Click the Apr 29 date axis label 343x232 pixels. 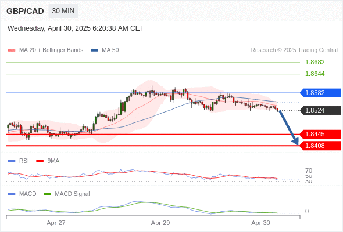click(160, 223)
